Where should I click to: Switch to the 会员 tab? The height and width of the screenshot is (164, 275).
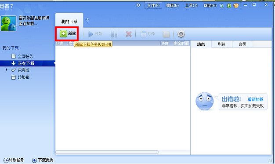click(242, 44)
